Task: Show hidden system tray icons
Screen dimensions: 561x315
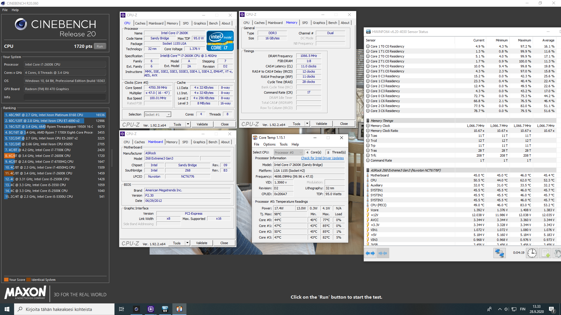Action: pyautogui.click(x=500, y=309)
